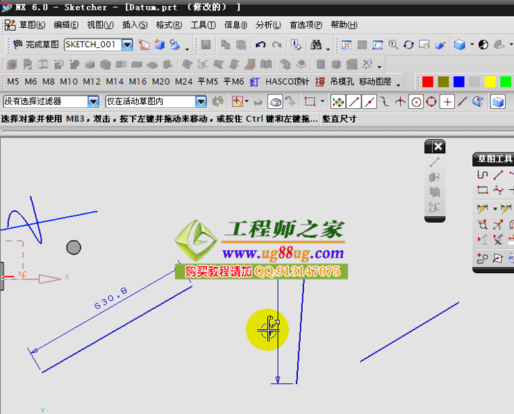Pick the red color swatch
514x414 pixels.
click(x=428, y=82)
